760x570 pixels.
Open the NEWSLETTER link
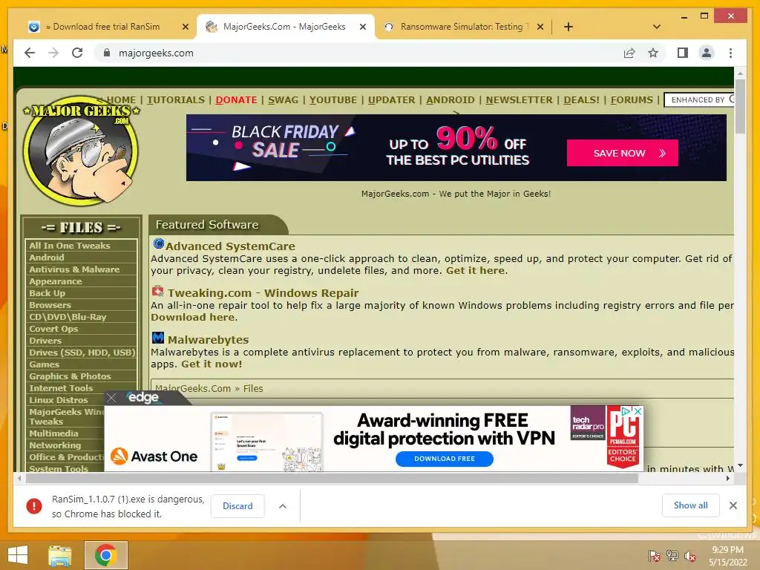tap(519, 100)
